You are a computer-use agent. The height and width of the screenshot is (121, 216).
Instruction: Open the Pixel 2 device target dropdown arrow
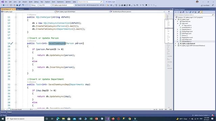click(105, 5)
